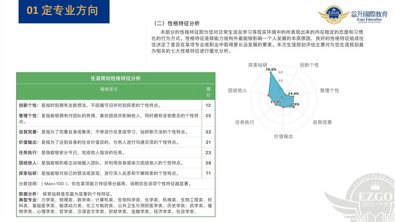
Task: Select the score 71 table cell
Action: point(208,173)
